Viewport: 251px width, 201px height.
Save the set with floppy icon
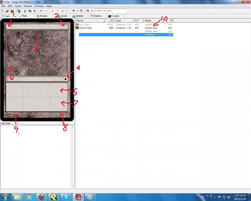click(12, 11)
